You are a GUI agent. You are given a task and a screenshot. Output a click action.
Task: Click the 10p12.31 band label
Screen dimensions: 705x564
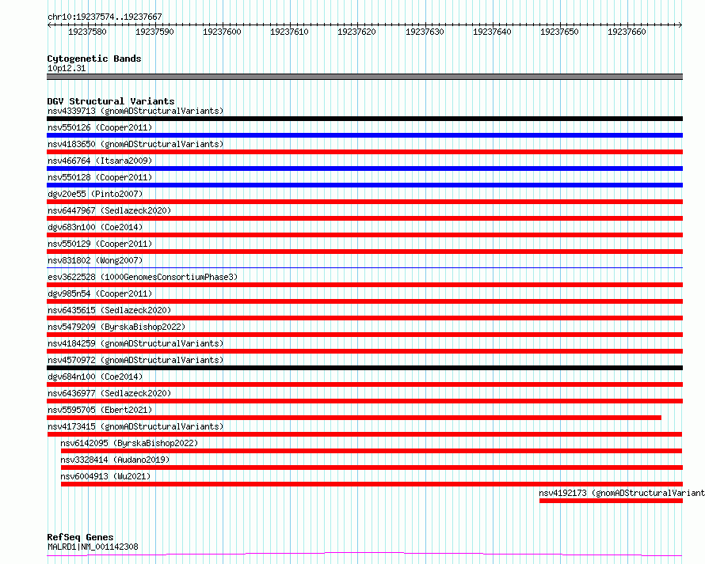(x=67, y=68)
